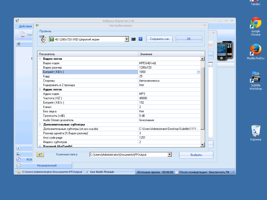267x200 pixels.
Task: Click the AVI profile file icon
Action: pyautogui.click(x=43, y=39)
